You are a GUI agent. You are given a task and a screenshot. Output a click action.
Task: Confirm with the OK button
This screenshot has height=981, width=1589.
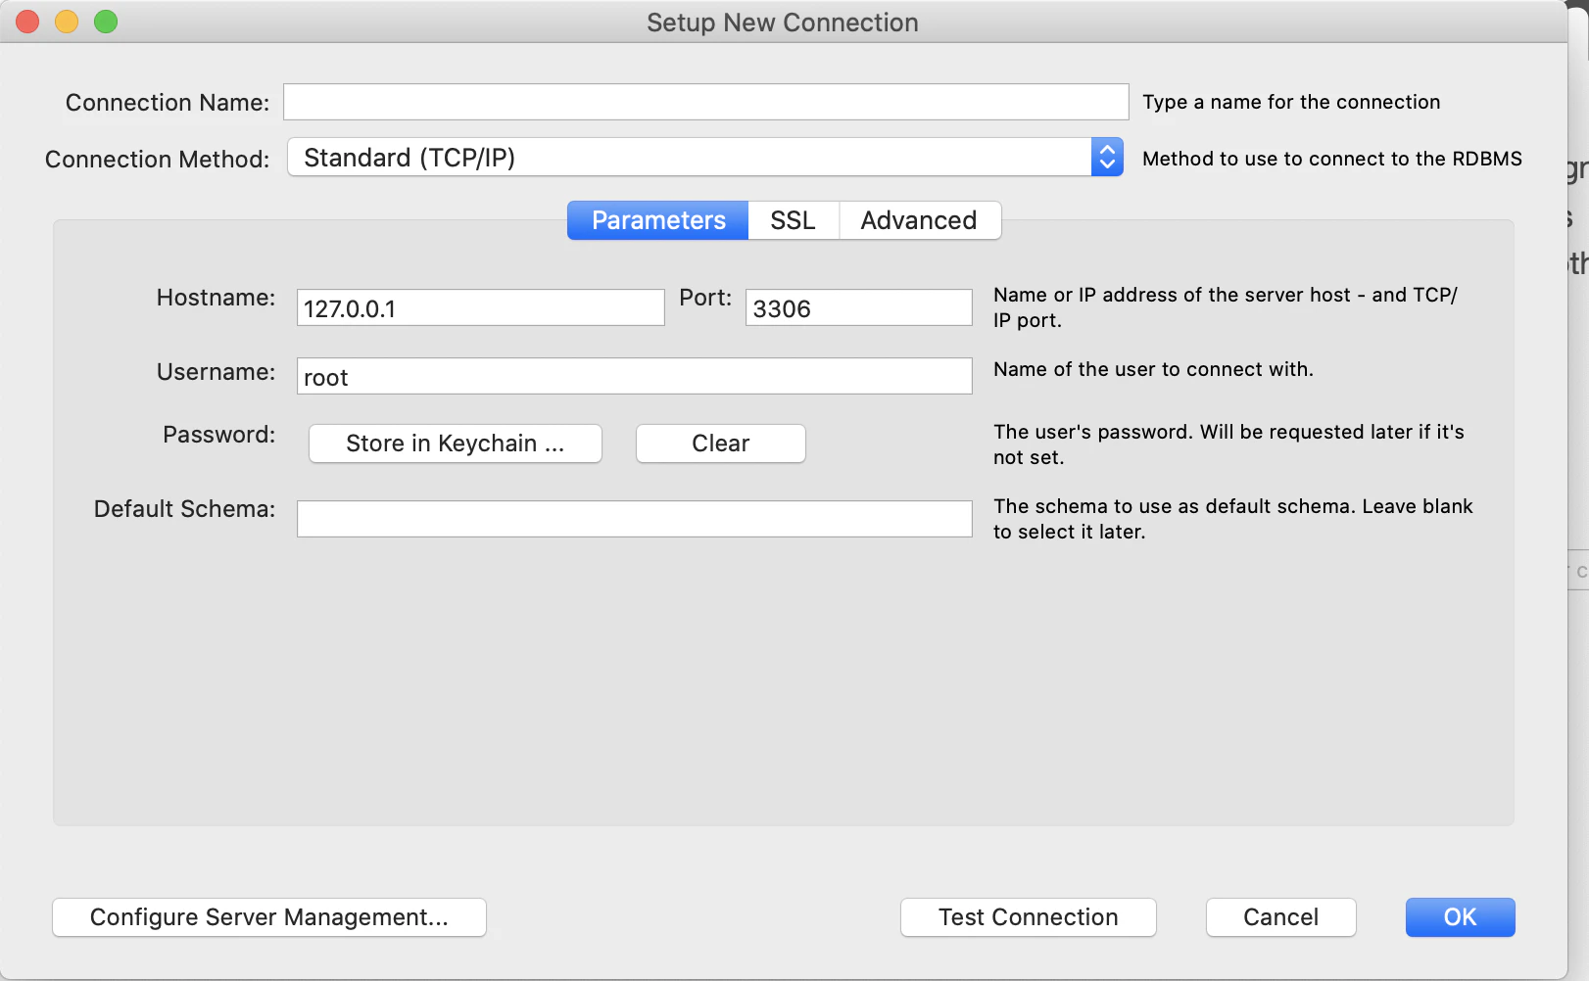1461,917
